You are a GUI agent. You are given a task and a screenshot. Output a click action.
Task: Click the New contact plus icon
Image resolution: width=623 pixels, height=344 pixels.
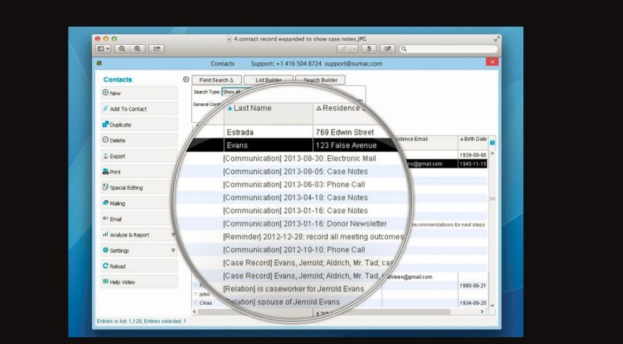coord(105,93)
